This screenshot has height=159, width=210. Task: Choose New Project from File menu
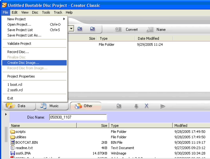tap(34, 19)
